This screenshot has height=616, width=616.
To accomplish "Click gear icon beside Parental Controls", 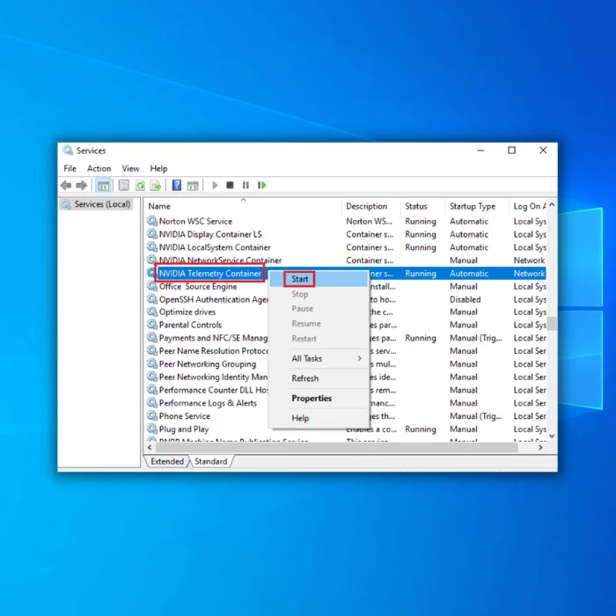I will (152, 325).
